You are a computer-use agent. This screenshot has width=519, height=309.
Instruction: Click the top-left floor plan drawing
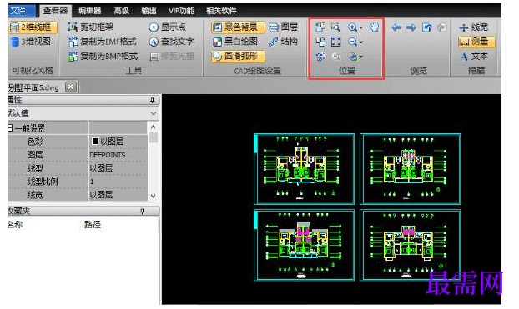[304, 169]
